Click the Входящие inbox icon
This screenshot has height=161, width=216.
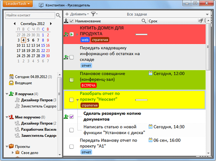11,83
